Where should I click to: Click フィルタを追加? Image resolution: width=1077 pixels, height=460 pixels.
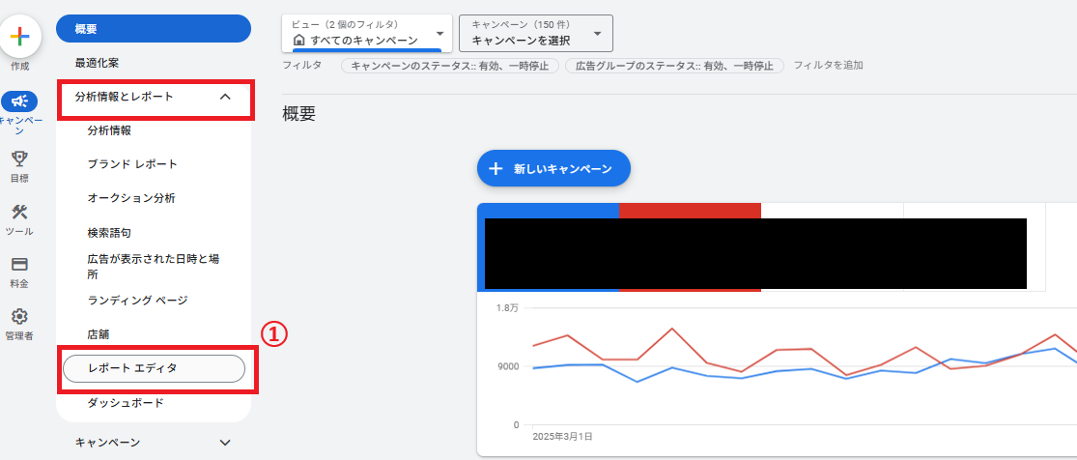point(829,66)
